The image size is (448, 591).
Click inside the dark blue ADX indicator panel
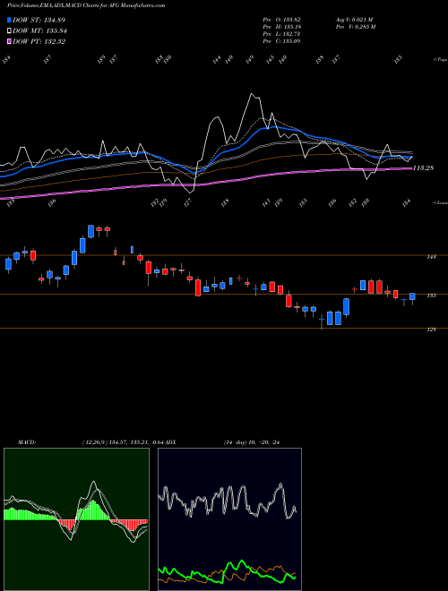[229, 519]
